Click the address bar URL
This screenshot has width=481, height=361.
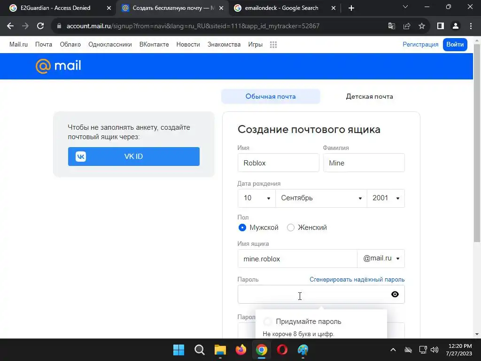[x=193, y=26]
